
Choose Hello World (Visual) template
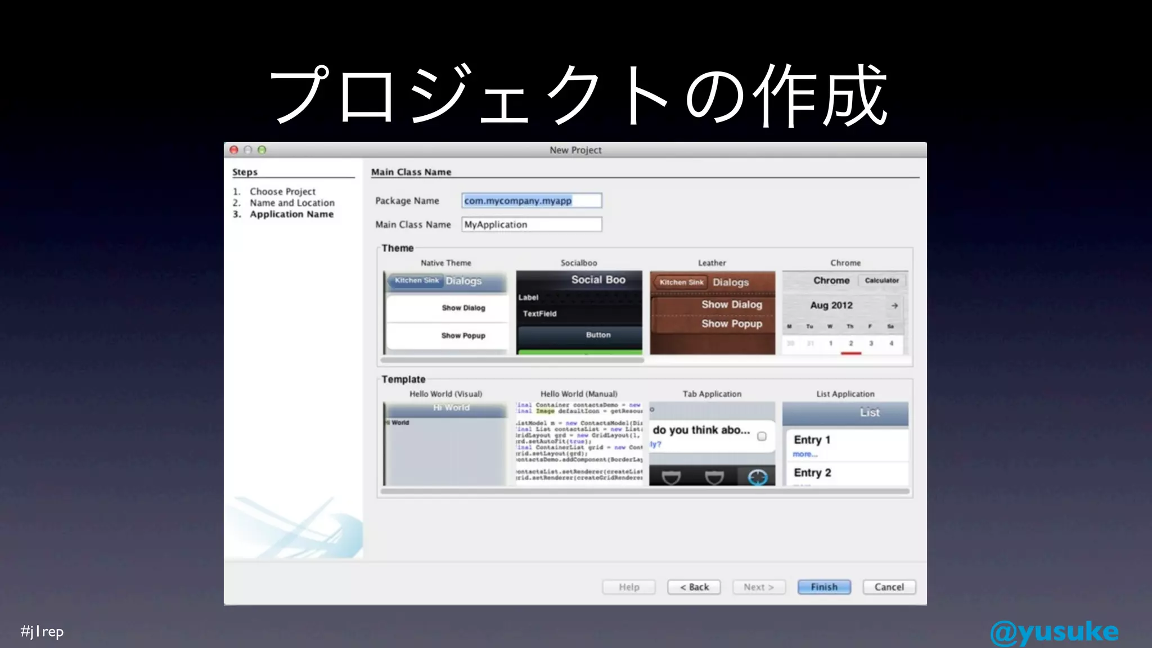coord(445,443)
